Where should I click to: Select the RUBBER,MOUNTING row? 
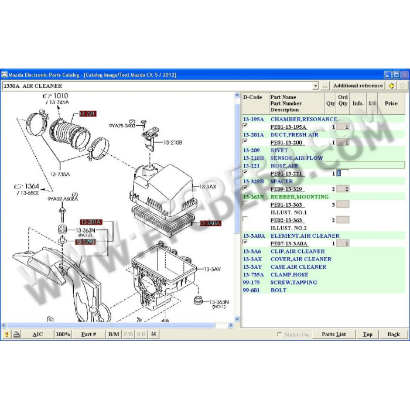click(x=323, y=197)
